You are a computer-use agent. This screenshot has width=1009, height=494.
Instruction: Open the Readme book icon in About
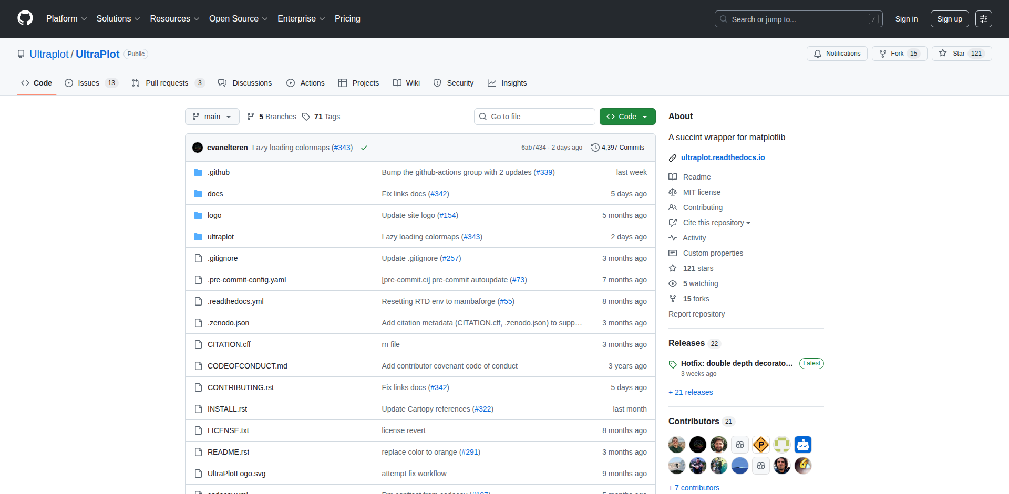[673, 177]
